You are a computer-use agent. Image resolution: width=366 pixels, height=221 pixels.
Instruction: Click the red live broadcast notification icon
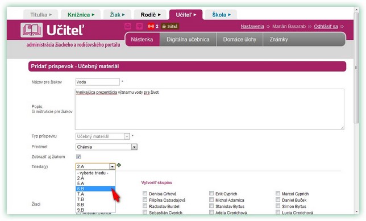point(151,26)
